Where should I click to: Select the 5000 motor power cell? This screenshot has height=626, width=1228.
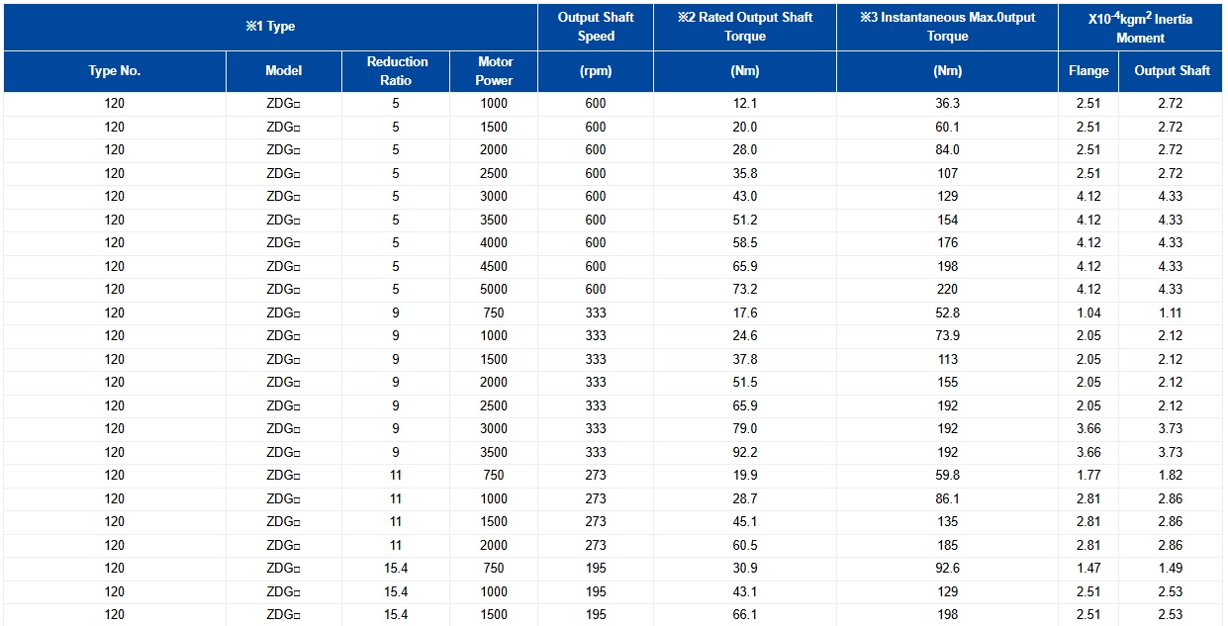[494, 290]
